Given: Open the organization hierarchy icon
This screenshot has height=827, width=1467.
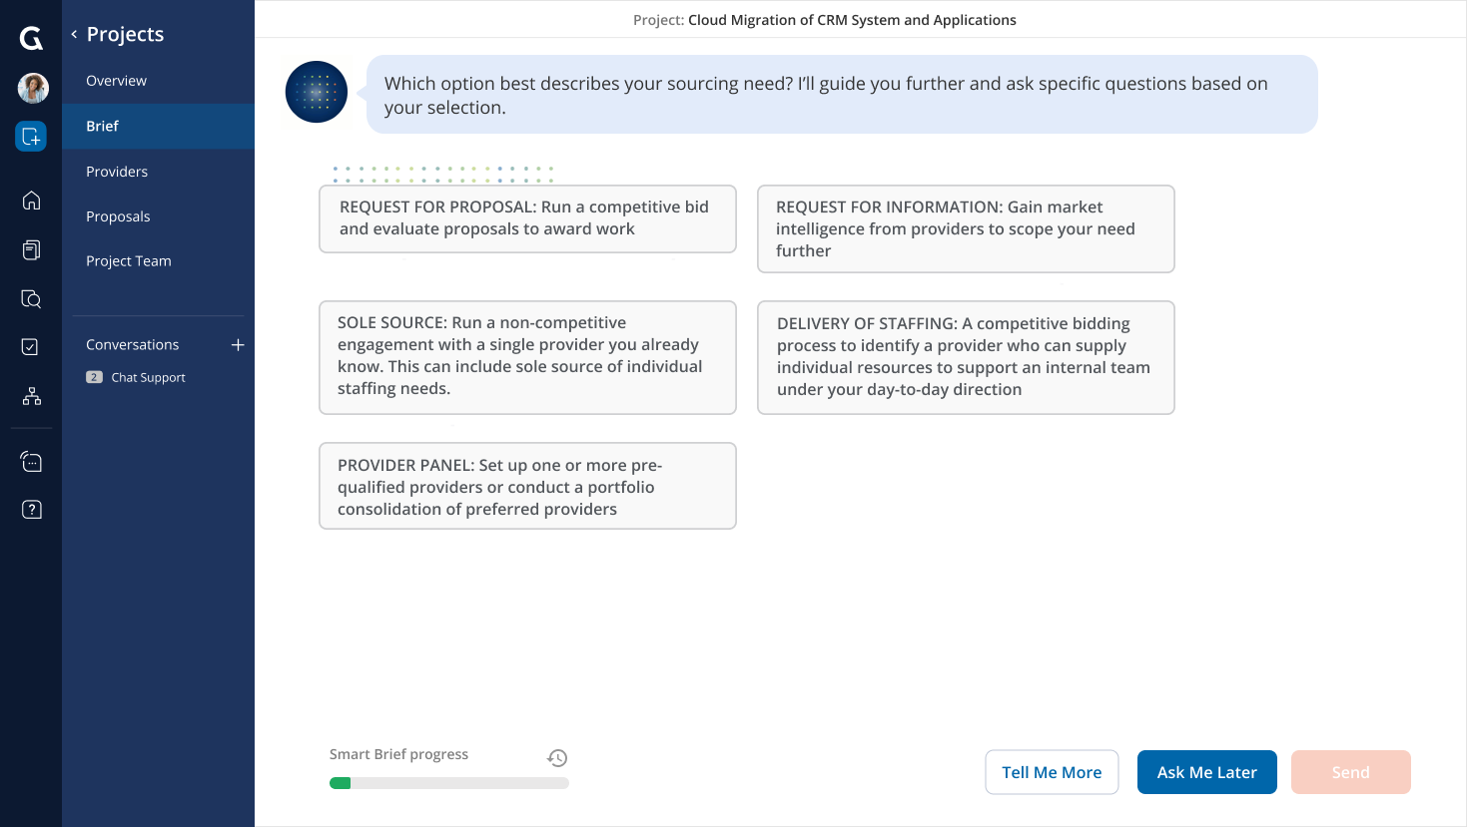Looking at the screenshot, I should (x=30, y=395).
